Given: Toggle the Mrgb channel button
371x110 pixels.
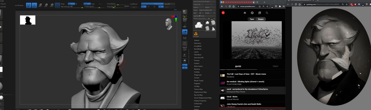Looking at the screenshot, I should (63, 4).
